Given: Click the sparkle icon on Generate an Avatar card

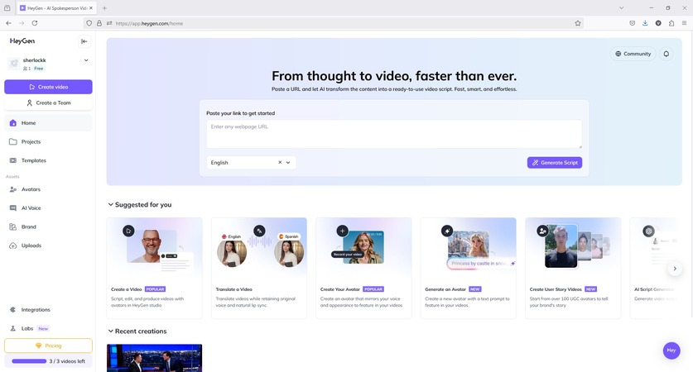Looking at the screenshot, I should coord(447,231).
